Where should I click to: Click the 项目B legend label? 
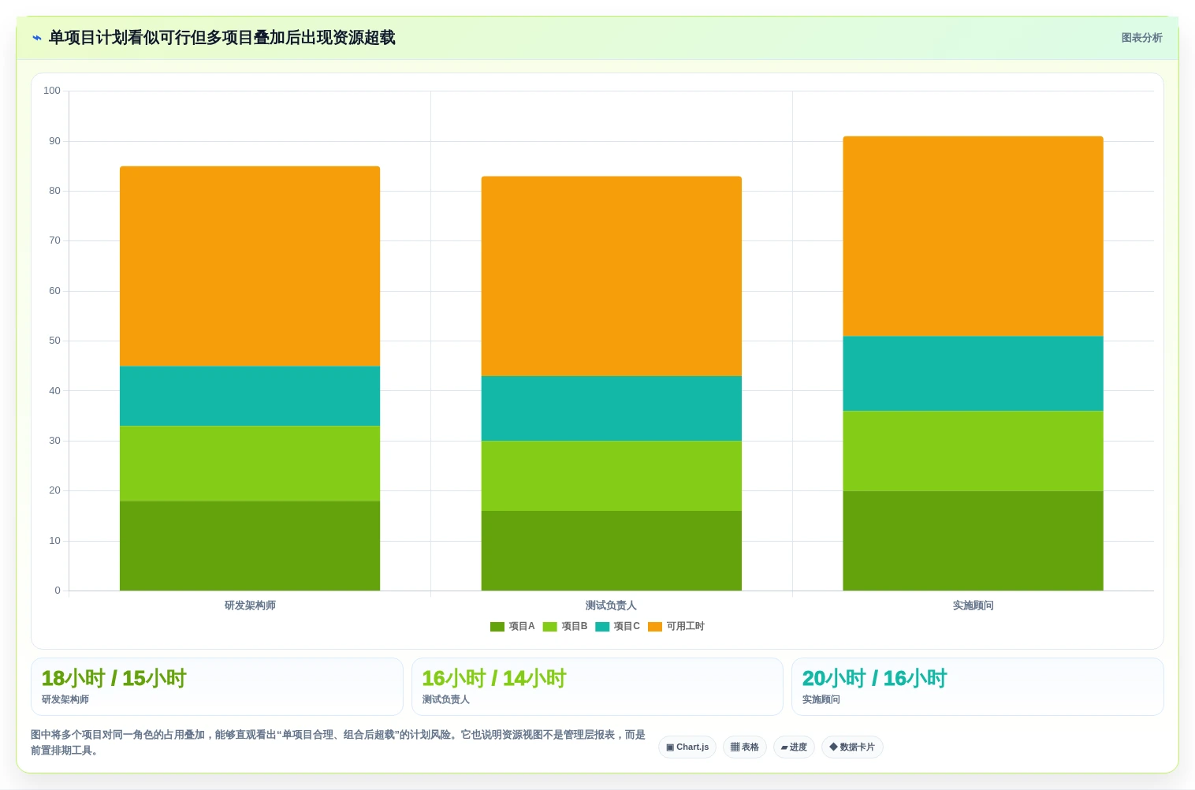tap(575, 627)
